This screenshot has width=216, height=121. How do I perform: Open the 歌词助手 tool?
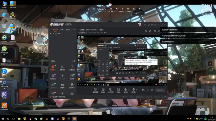coord(72,86)
